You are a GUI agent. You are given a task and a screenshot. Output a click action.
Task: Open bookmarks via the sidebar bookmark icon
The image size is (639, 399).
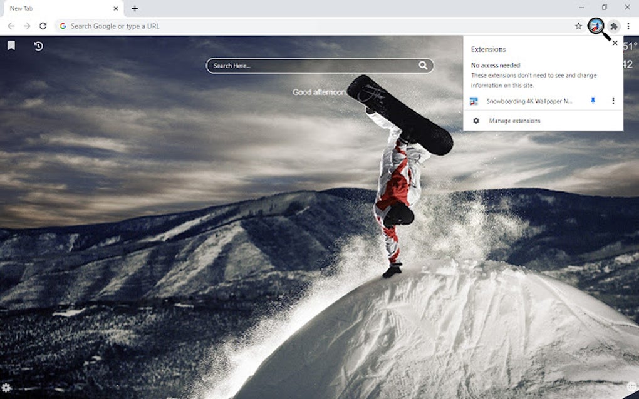point(13,46)
